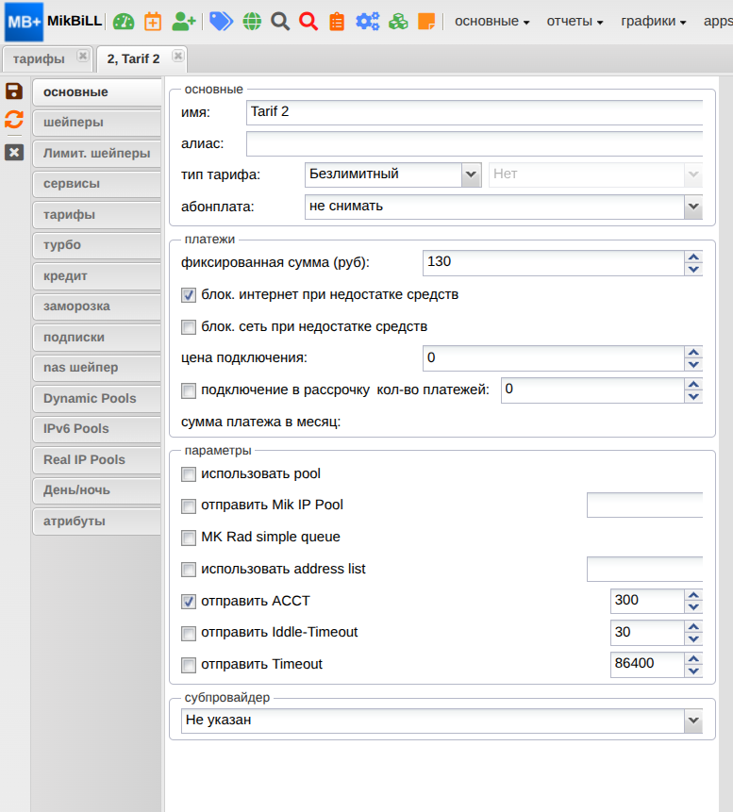The image size is (733, 812).
Task: Open the nas шейпер section
Action: click(97, 368)
